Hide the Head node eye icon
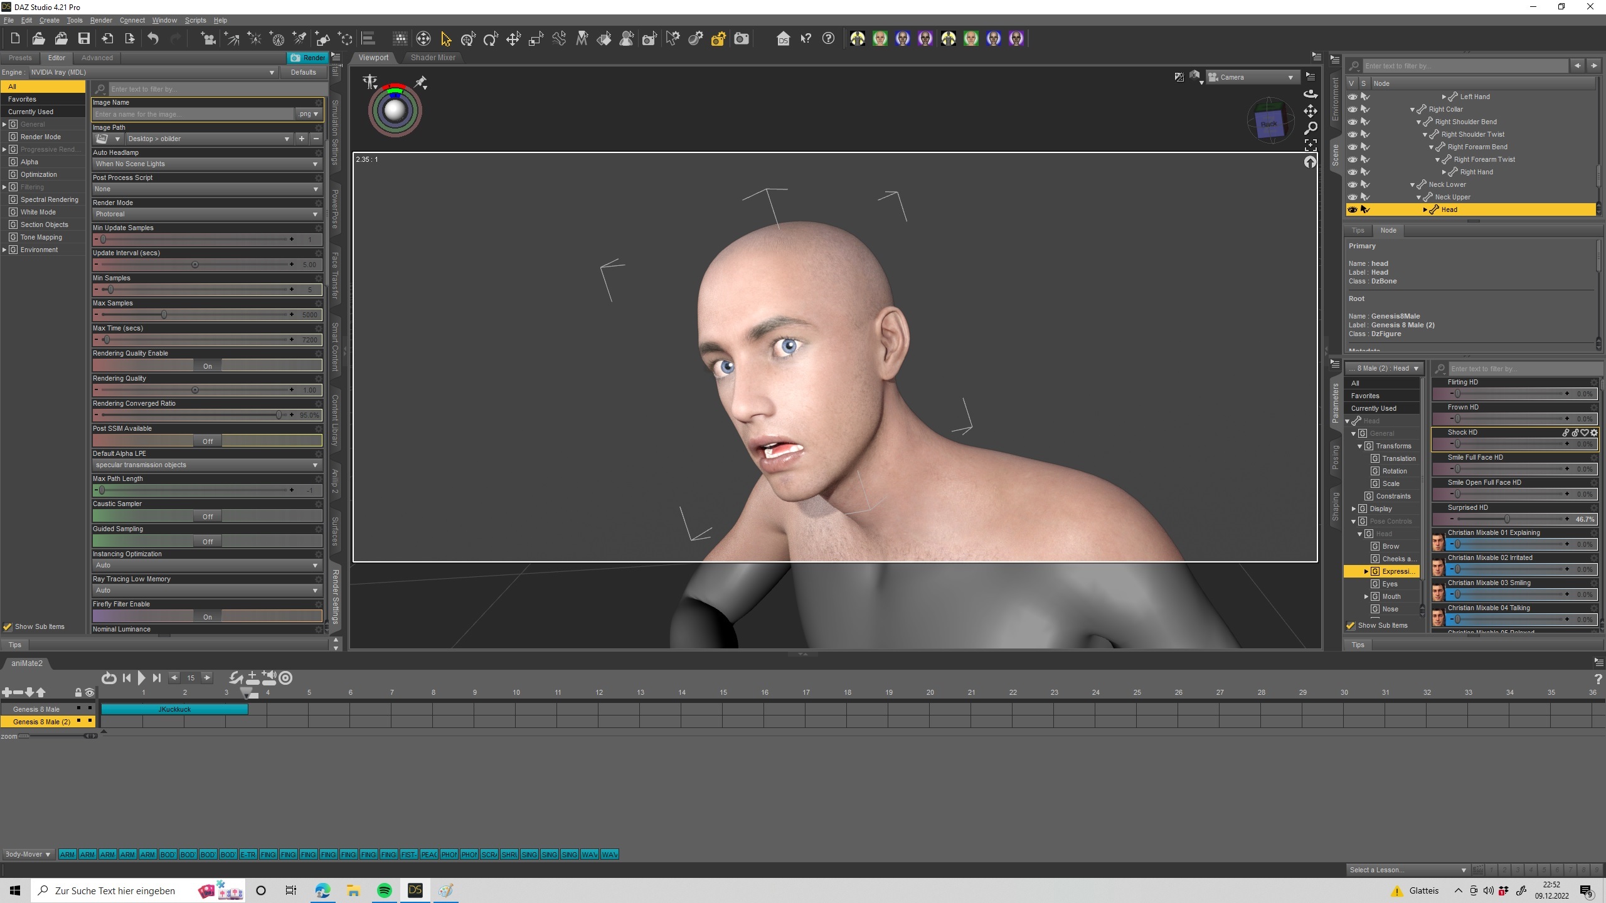This screenshot has height=903, width=1606. coord(1353,209)
